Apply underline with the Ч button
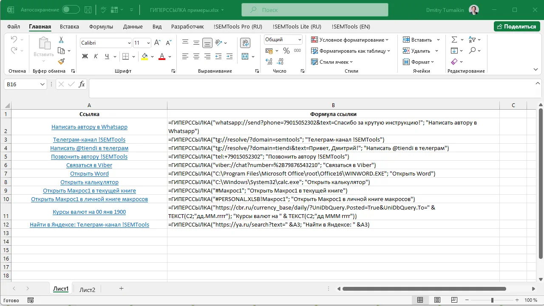Image resolution: width=544 pixels, height=306 pixels. [107, 56]
